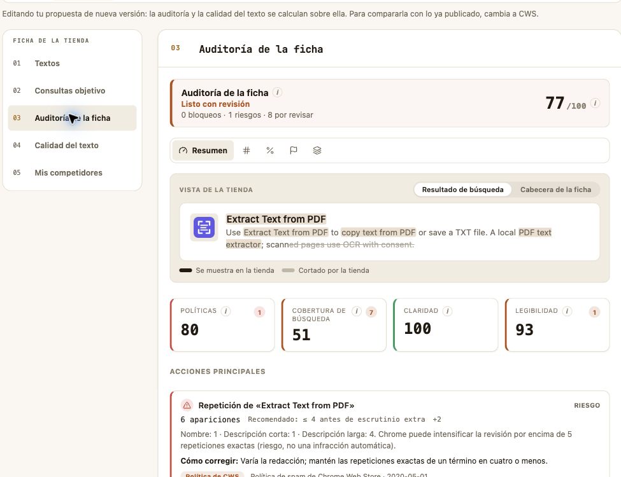621x477 pixels.
Task: Click the 77/100 audit score
Action: pyautogui.click(x=566, y=103)
